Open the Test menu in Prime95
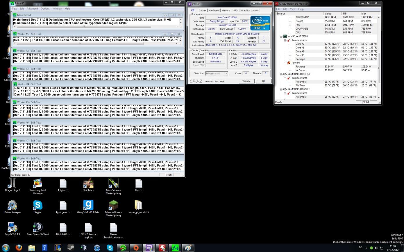Viewport: 404px width, 252px height. tap(14, 9)
